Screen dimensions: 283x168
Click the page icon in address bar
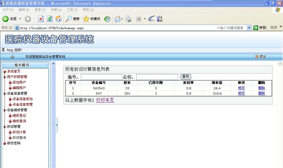pyautogui.click(x=17, y=28)
